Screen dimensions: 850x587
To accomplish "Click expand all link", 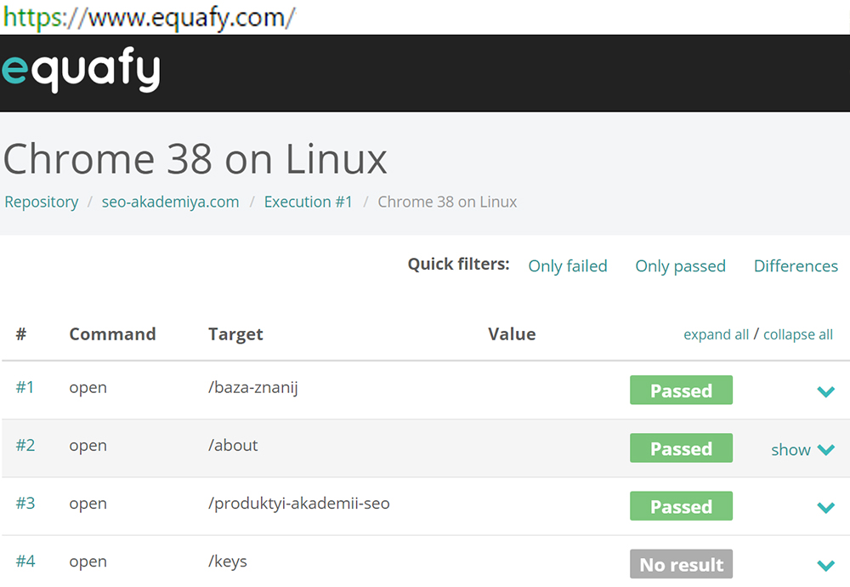I will click(x=716, y=335).
